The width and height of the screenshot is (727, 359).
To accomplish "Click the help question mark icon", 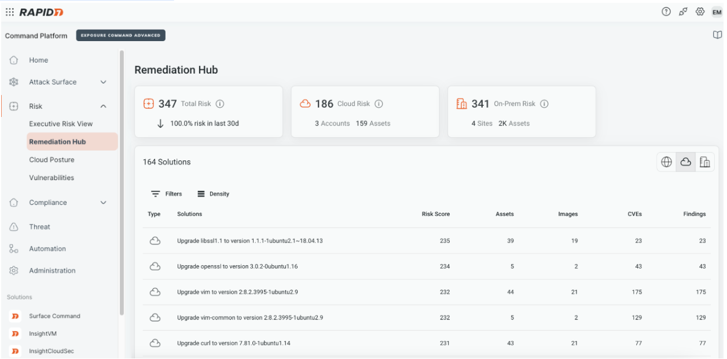I will 666,12.
